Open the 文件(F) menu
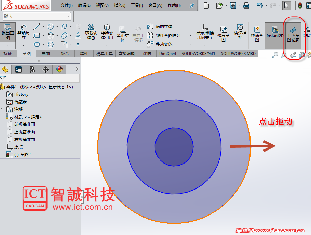The width and height of the screenshot is (311, 235). tap(66, 5)
